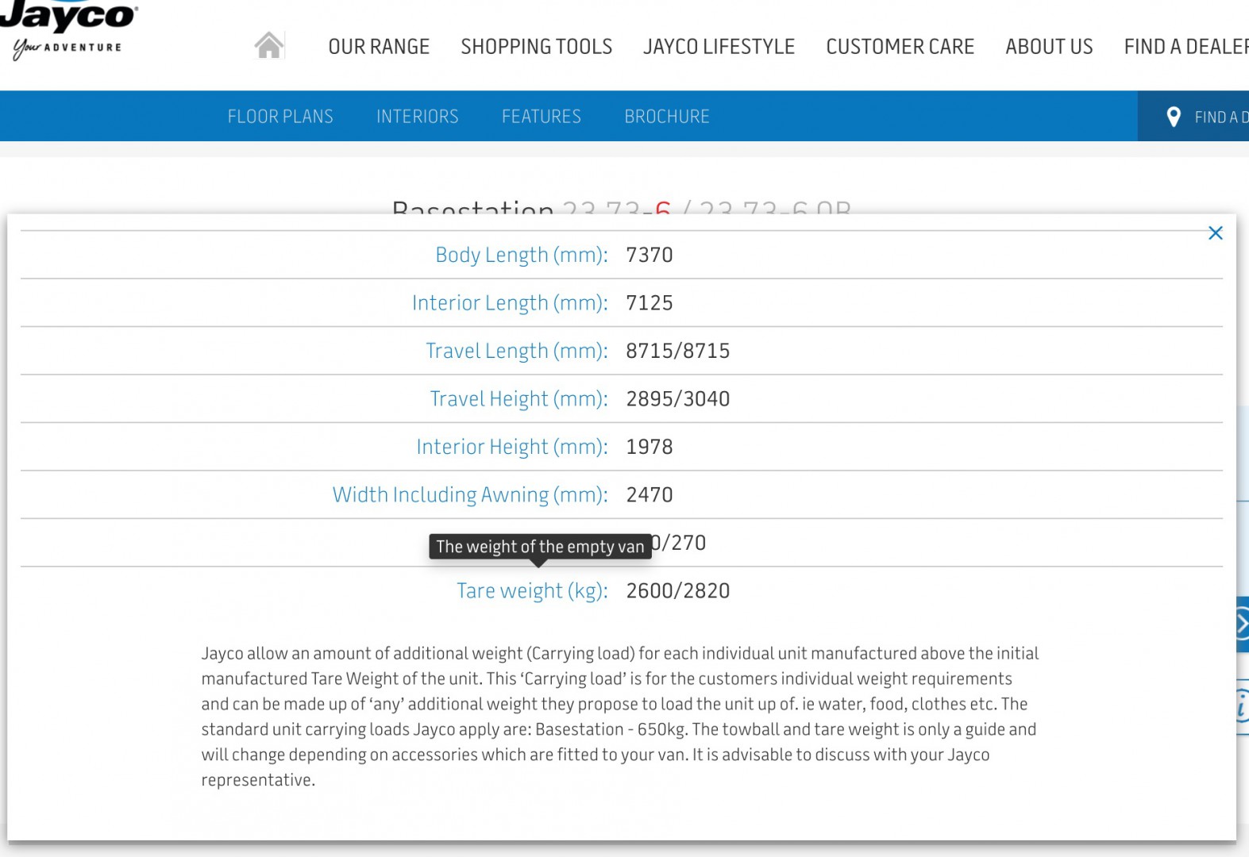1249x857 pixels.
Task: Click the Tare weight (kg) label
Action: (x=531, y=591)
